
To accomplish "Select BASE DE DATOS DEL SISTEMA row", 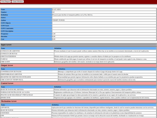I will (78, 90).
